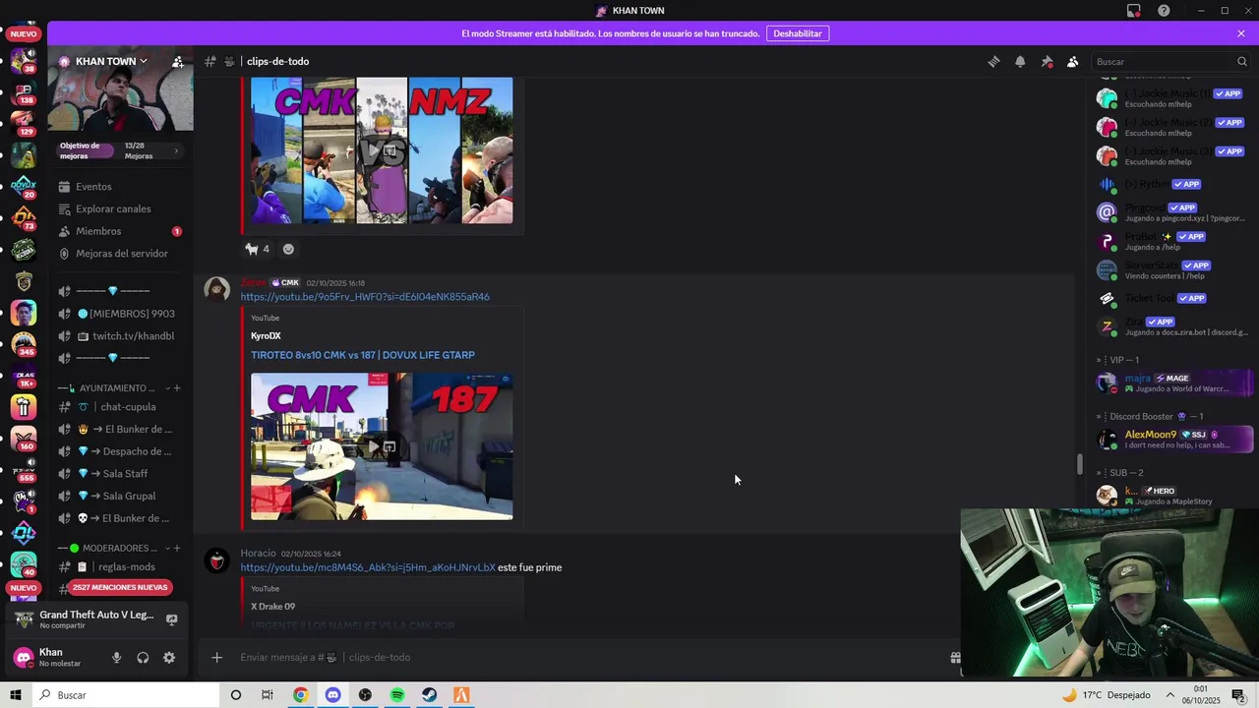Open the KHAN TOWN server dropdown
This screenshot has width=1259, height=708.
click(111, 61)
